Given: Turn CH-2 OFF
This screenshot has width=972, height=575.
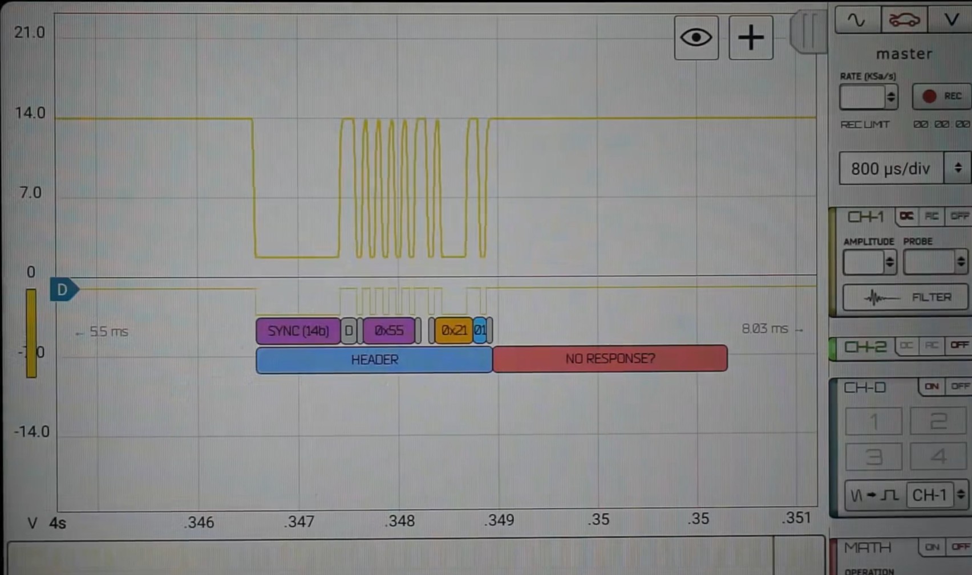Looking at the screenshot, I should coord(959,346).
